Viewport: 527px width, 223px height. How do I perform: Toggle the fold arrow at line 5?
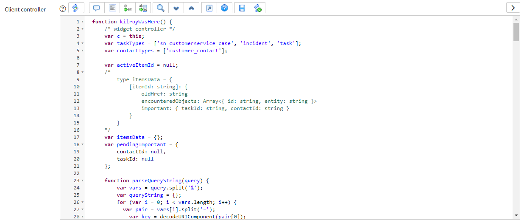(83, 51)
